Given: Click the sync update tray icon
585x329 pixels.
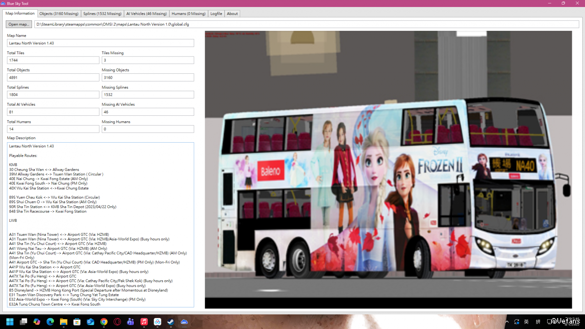Looking at the screenshot, I should click(x=517, y=322).
